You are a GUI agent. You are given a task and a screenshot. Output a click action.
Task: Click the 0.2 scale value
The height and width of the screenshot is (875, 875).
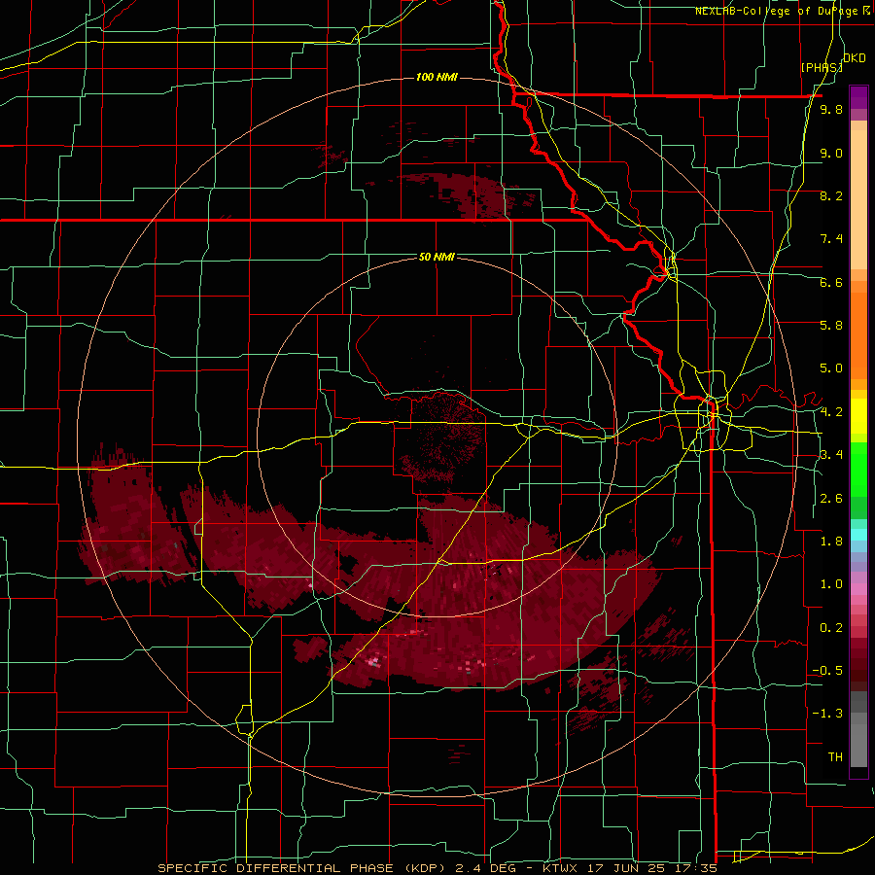(x=831, y=628)
